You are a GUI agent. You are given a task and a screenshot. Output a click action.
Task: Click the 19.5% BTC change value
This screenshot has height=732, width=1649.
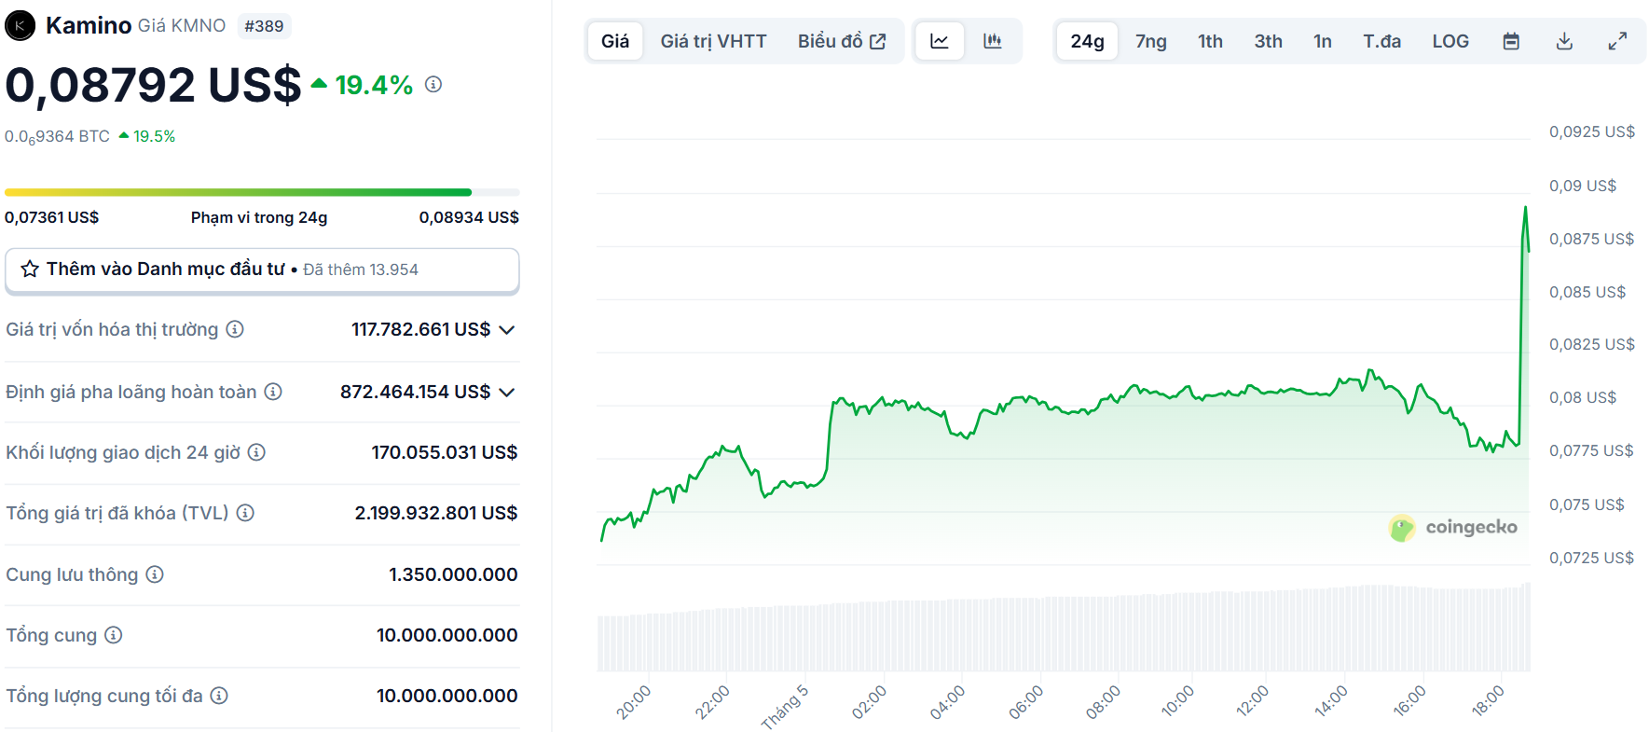pyautogui.click(x=154, y=136)
